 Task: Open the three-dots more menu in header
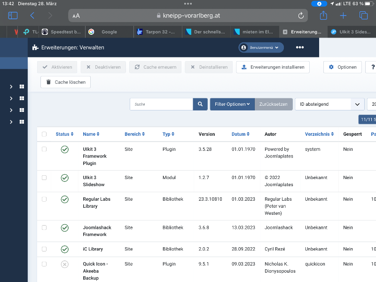click(300, 47)
